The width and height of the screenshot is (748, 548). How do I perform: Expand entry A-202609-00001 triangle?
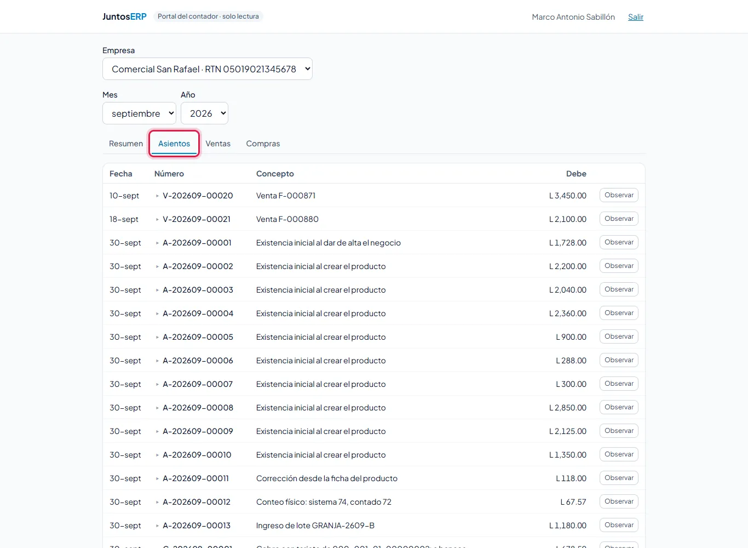pos(157,243)
